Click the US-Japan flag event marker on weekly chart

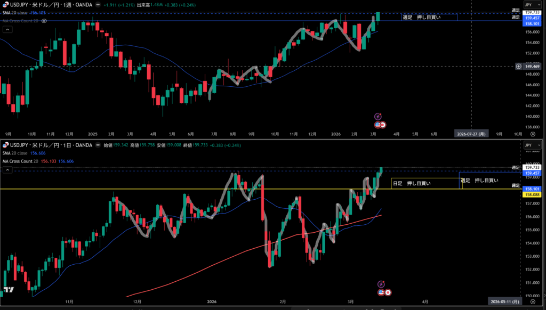tap(380, 125)
